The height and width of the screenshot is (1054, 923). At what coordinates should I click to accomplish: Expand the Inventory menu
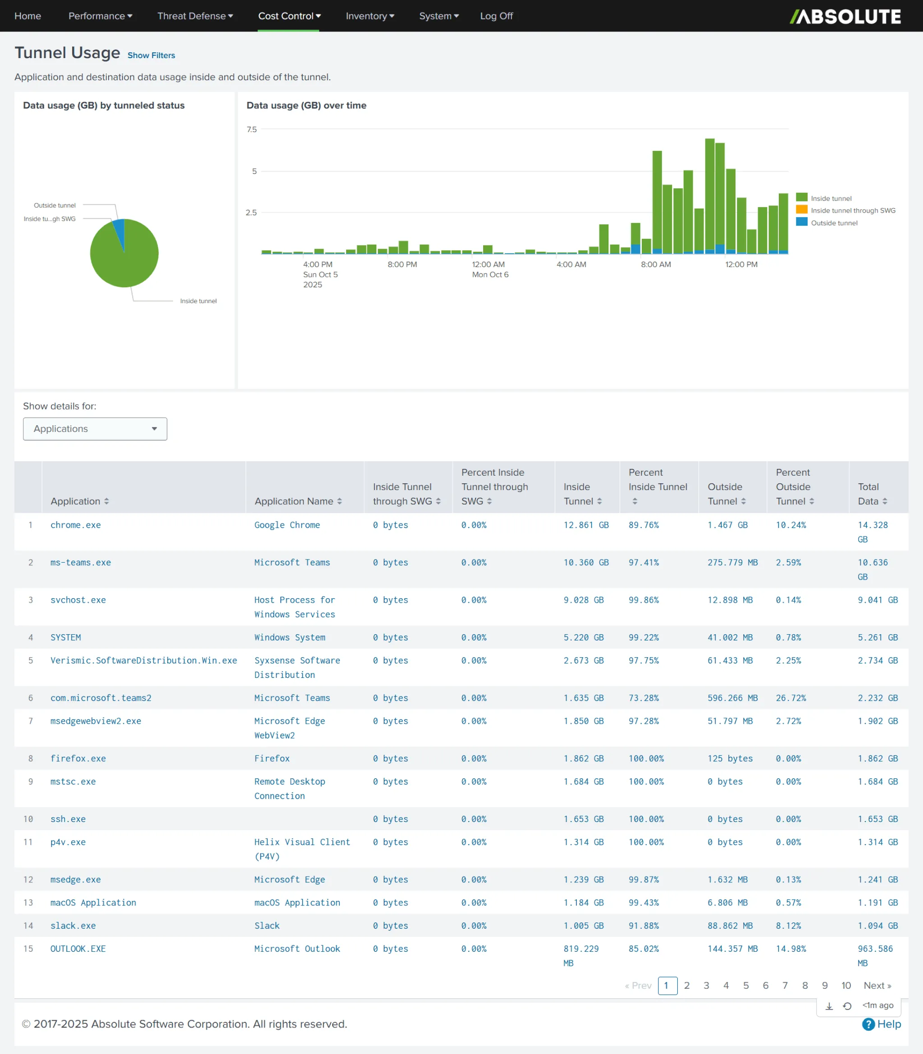[370, 16]
